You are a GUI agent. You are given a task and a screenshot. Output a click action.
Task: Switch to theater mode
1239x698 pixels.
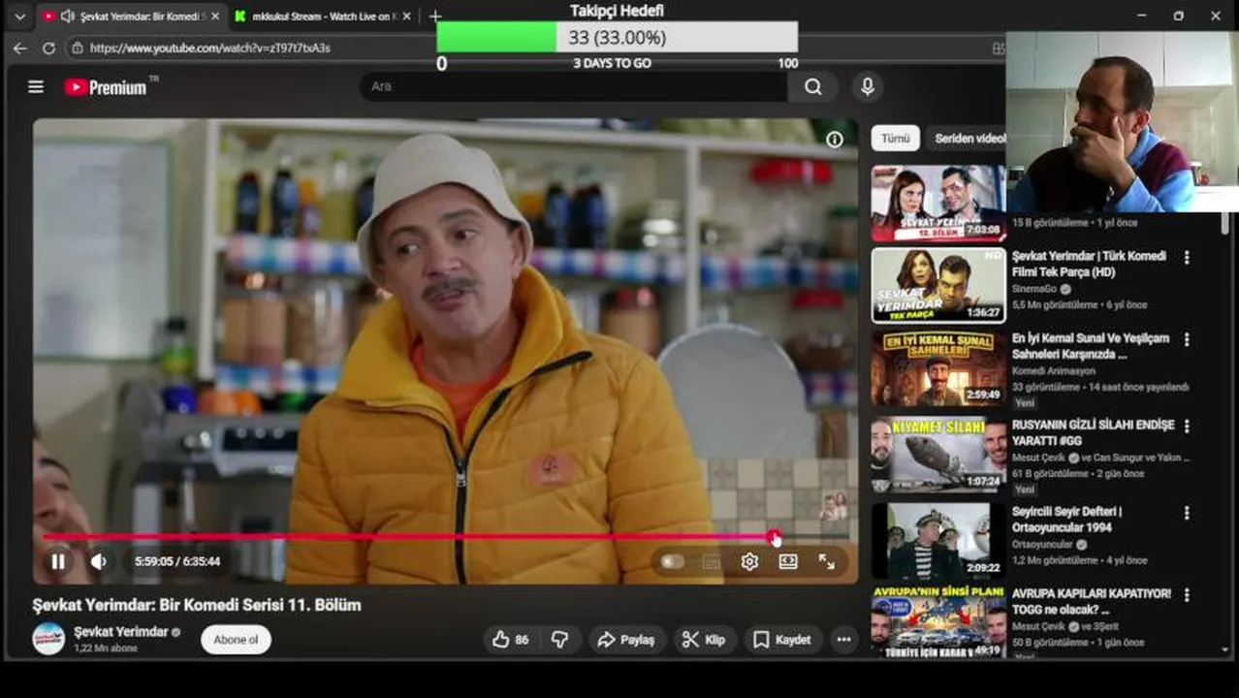pyautogui.click(x=788, y=561)
